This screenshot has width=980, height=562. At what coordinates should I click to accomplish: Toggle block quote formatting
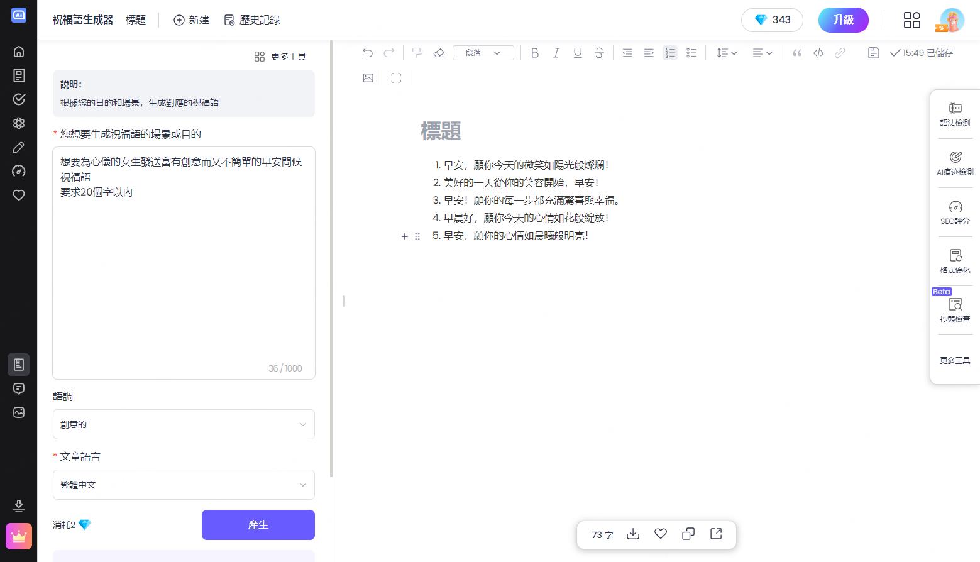coord(797,53)
